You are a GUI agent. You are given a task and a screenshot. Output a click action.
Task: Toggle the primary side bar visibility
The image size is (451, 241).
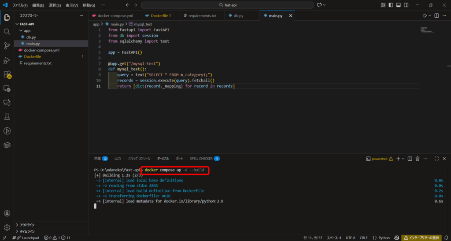coord(392,5)
